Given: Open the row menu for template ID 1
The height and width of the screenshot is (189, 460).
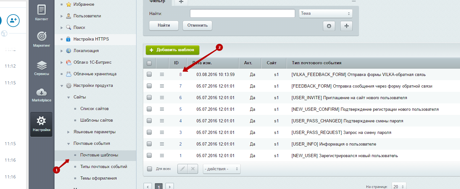Looking at the screenshot, I should [162, 156].
